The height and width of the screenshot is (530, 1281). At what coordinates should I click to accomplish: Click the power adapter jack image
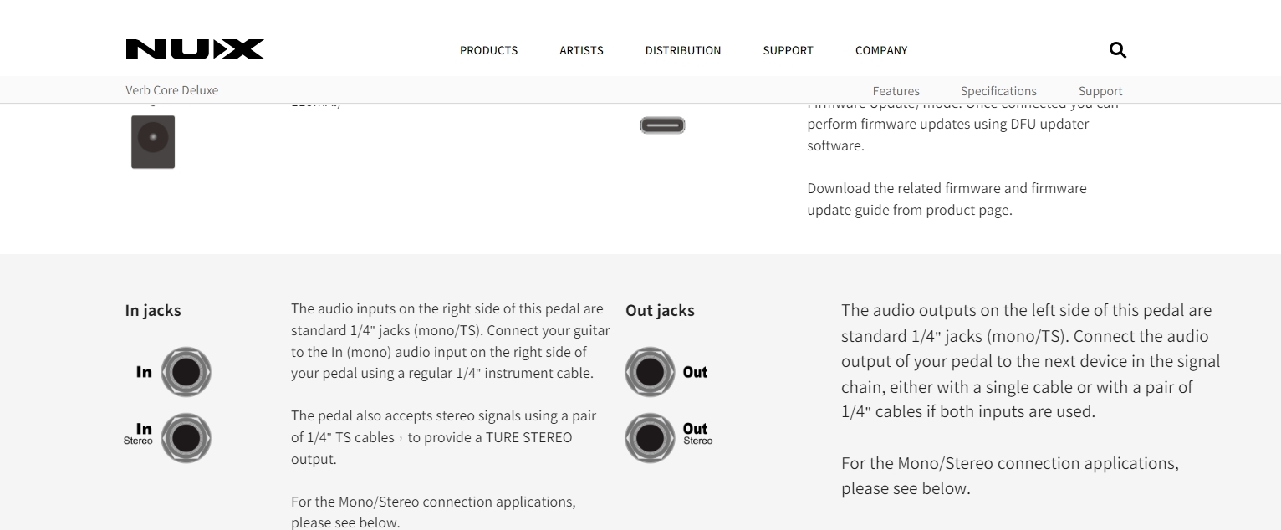click(x=153, y=141)
